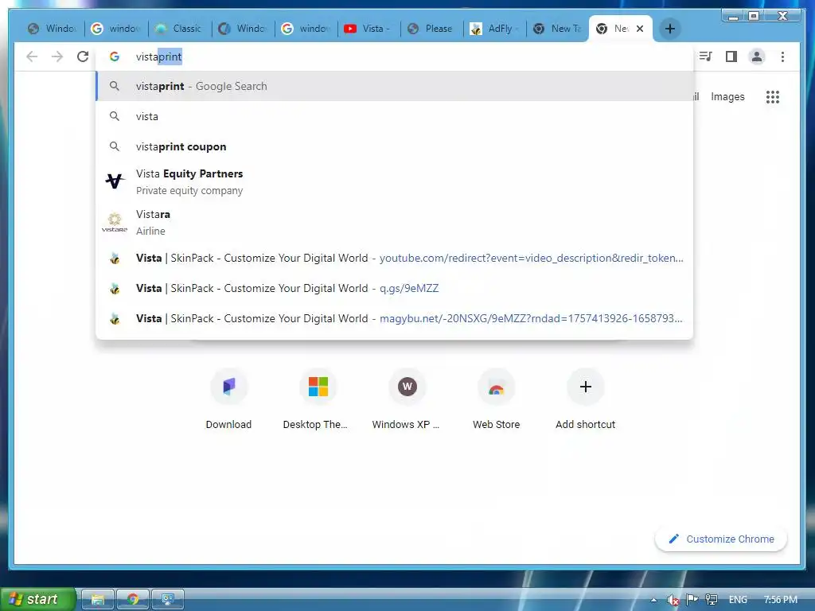The width and height of the screenshot is (815, 611).
Task: Open the network tray icon
Action: (x=711, y=600)
